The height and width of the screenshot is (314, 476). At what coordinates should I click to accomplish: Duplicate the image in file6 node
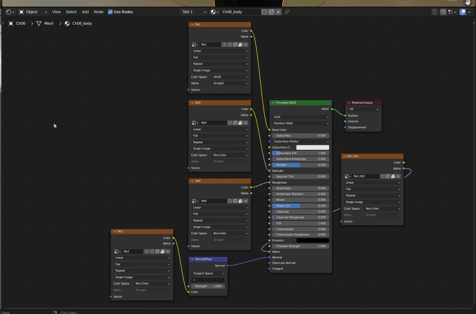point(235,201)
